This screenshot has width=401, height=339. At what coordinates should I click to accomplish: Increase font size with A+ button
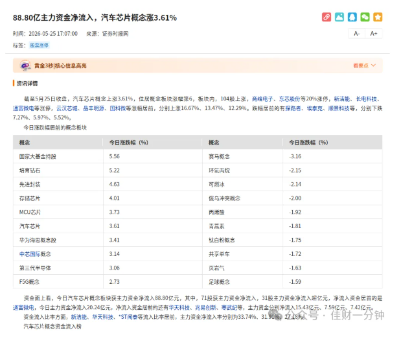(x=374, y=34)
